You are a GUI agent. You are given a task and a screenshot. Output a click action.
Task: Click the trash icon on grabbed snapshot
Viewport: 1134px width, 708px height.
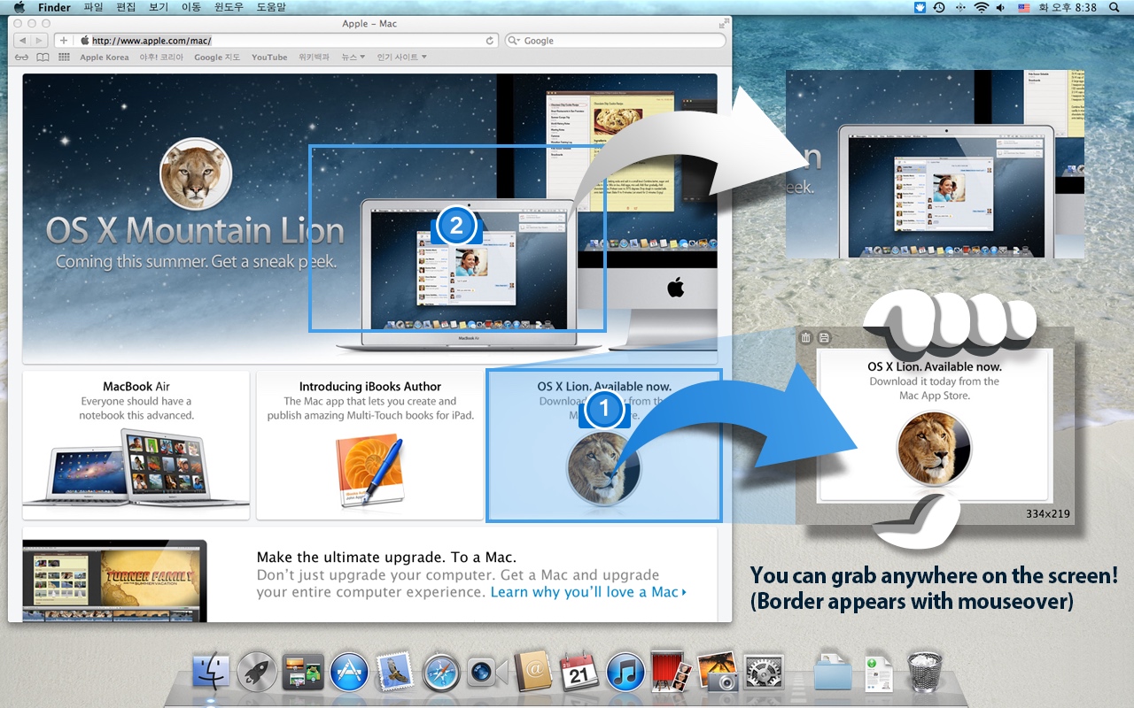click(805, 337)
